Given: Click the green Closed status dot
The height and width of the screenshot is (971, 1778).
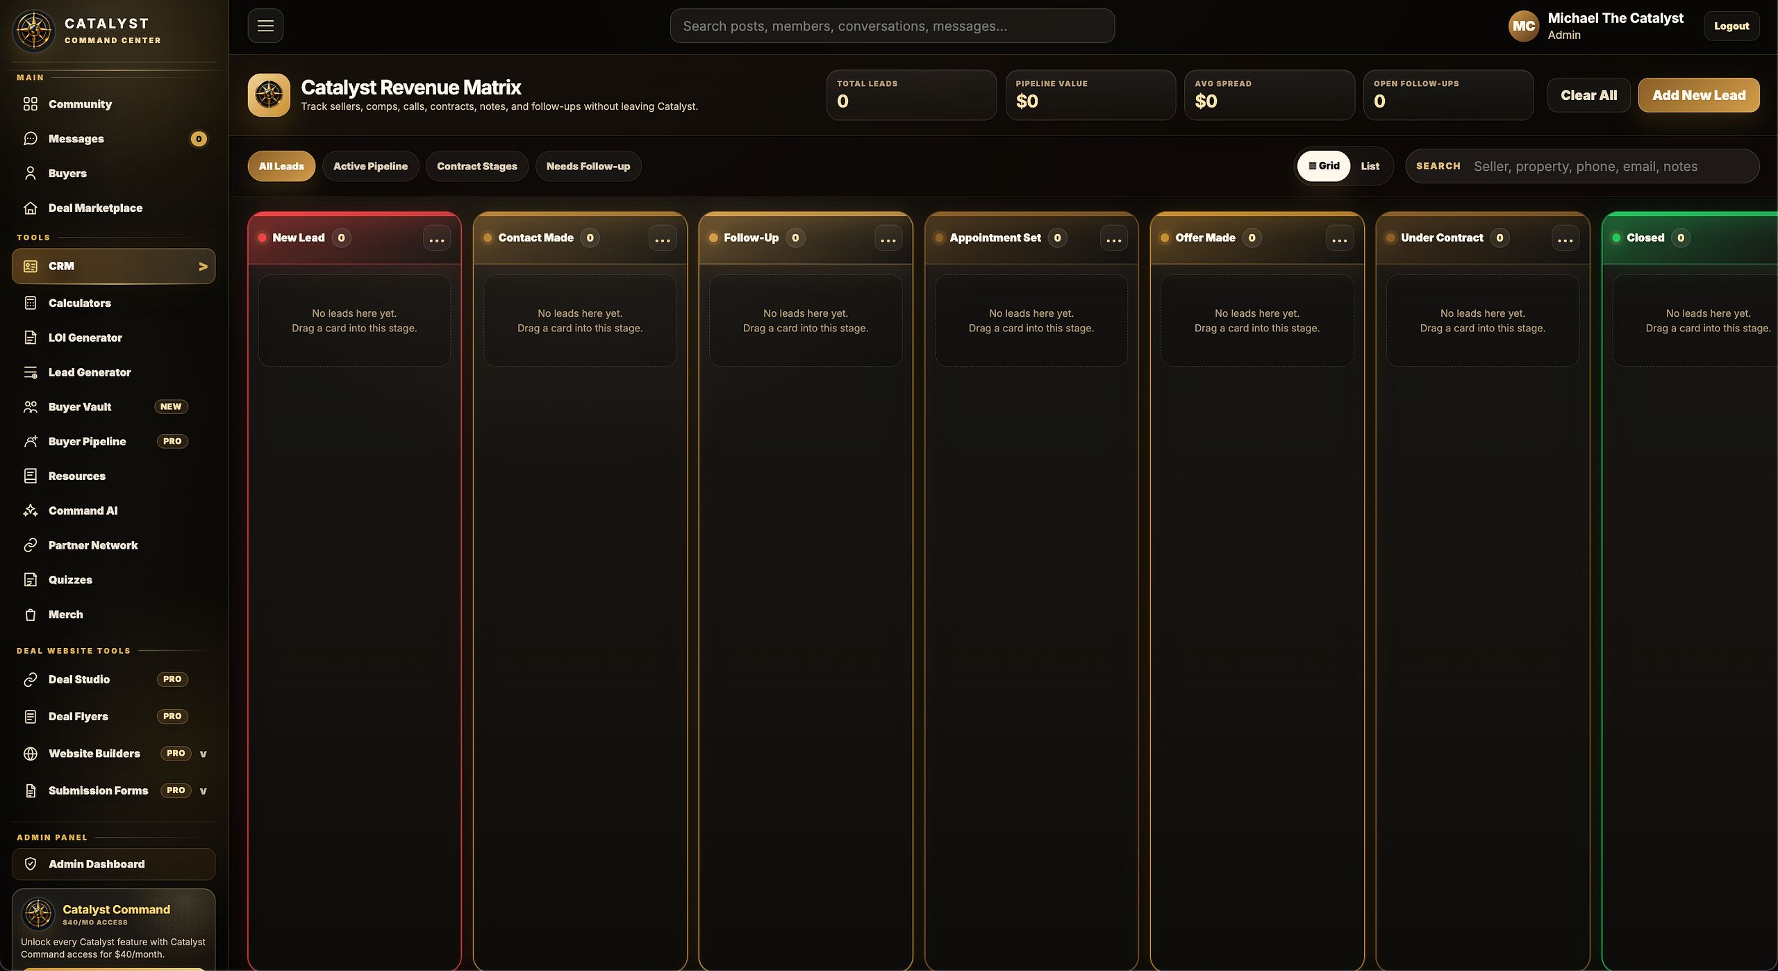Looking at the screenshot, I should [x=1616, y=238].
